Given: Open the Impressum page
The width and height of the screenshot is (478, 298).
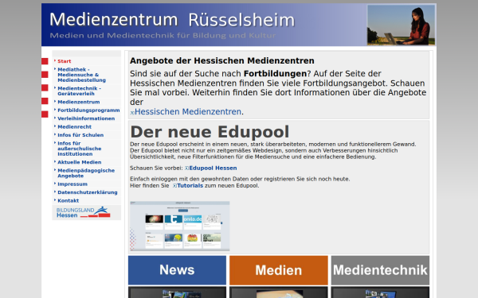Looking at the screenshot, I should pyautogui.click(x=72, y=184).
